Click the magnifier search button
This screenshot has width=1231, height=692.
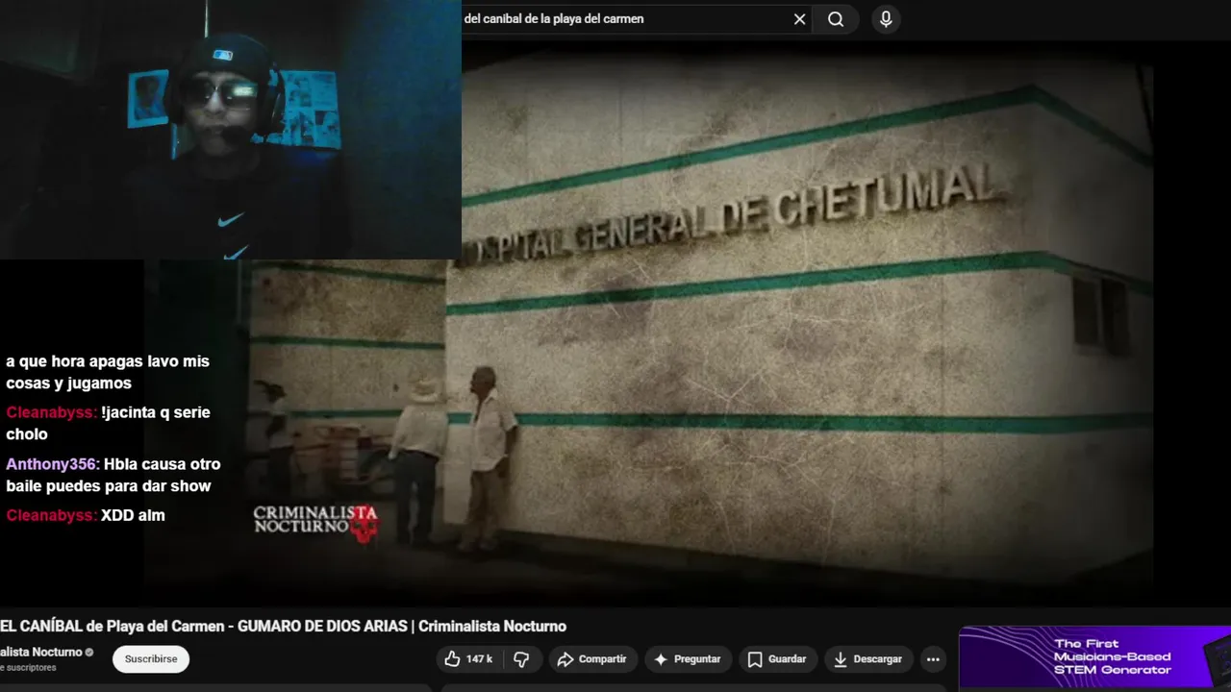point(836,19)
